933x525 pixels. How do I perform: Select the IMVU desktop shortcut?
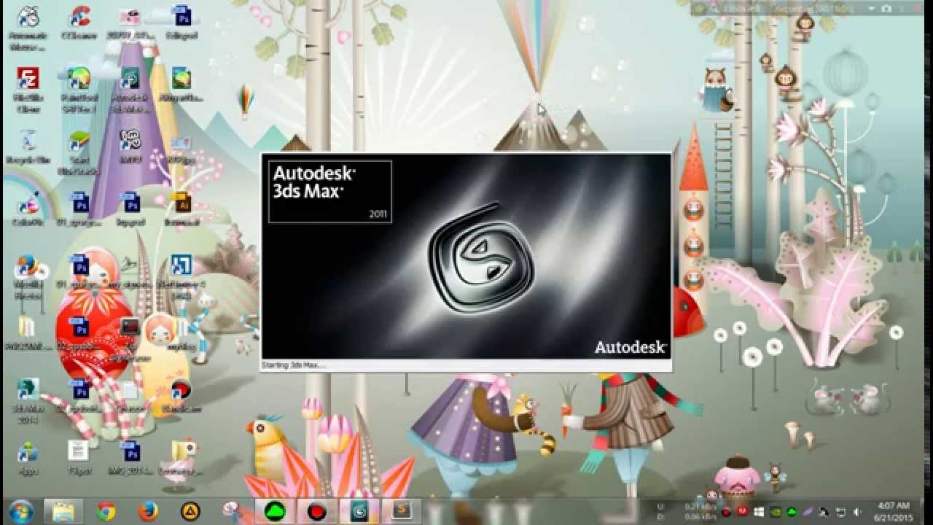pos(130,146)
